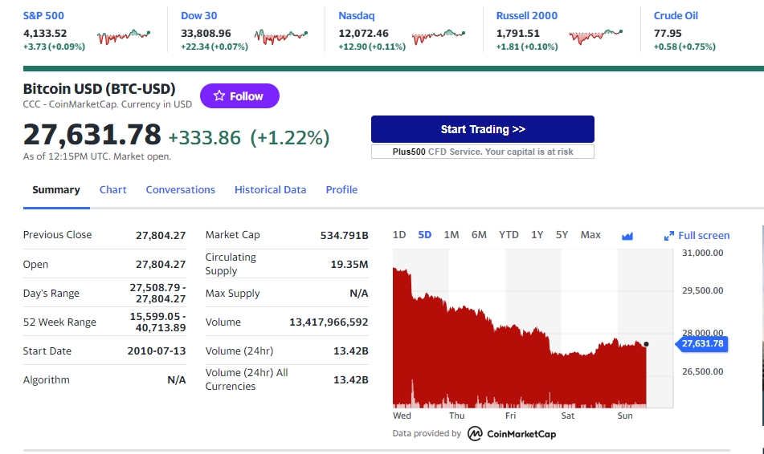Screen dimensions: 764x454
Task: Open the Crude Oil quote link
Action: [x=676, y=15]
